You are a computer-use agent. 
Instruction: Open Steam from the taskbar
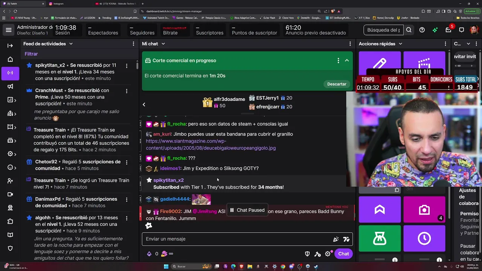click(x=316, y=266)
